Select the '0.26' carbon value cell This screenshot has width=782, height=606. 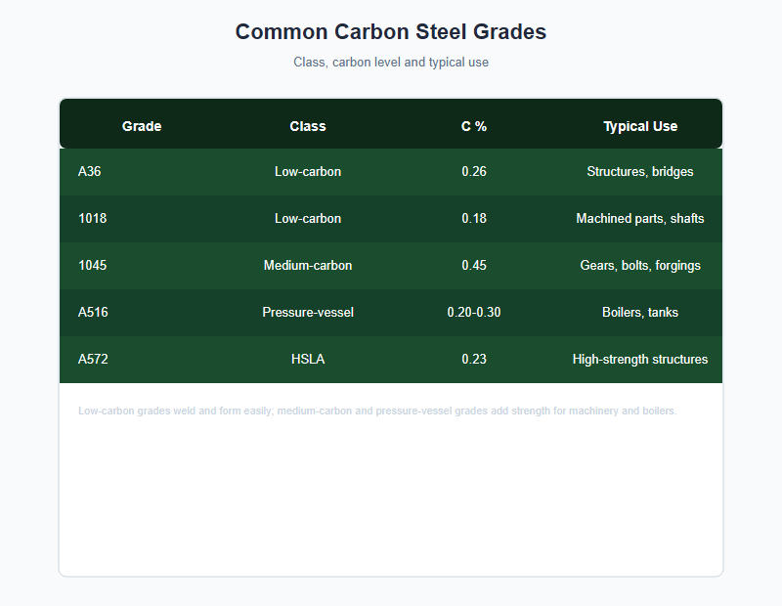474,172
